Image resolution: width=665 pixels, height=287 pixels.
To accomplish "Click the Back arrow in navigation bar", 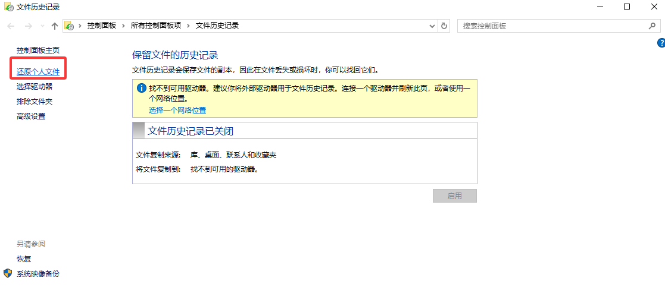I will pos(11,26).
